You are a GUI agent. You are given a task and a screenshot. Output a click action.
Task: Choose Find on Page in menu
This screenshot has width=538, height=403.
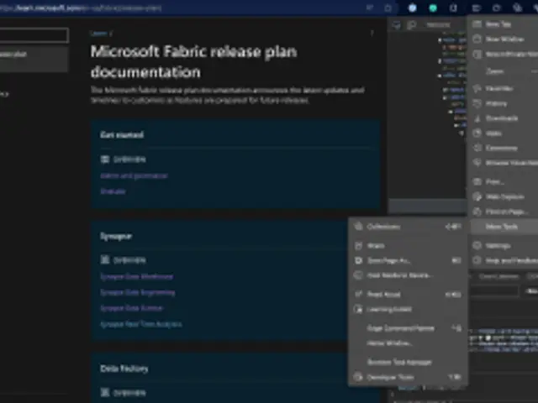pyautogui.click(x=504, y=212)
